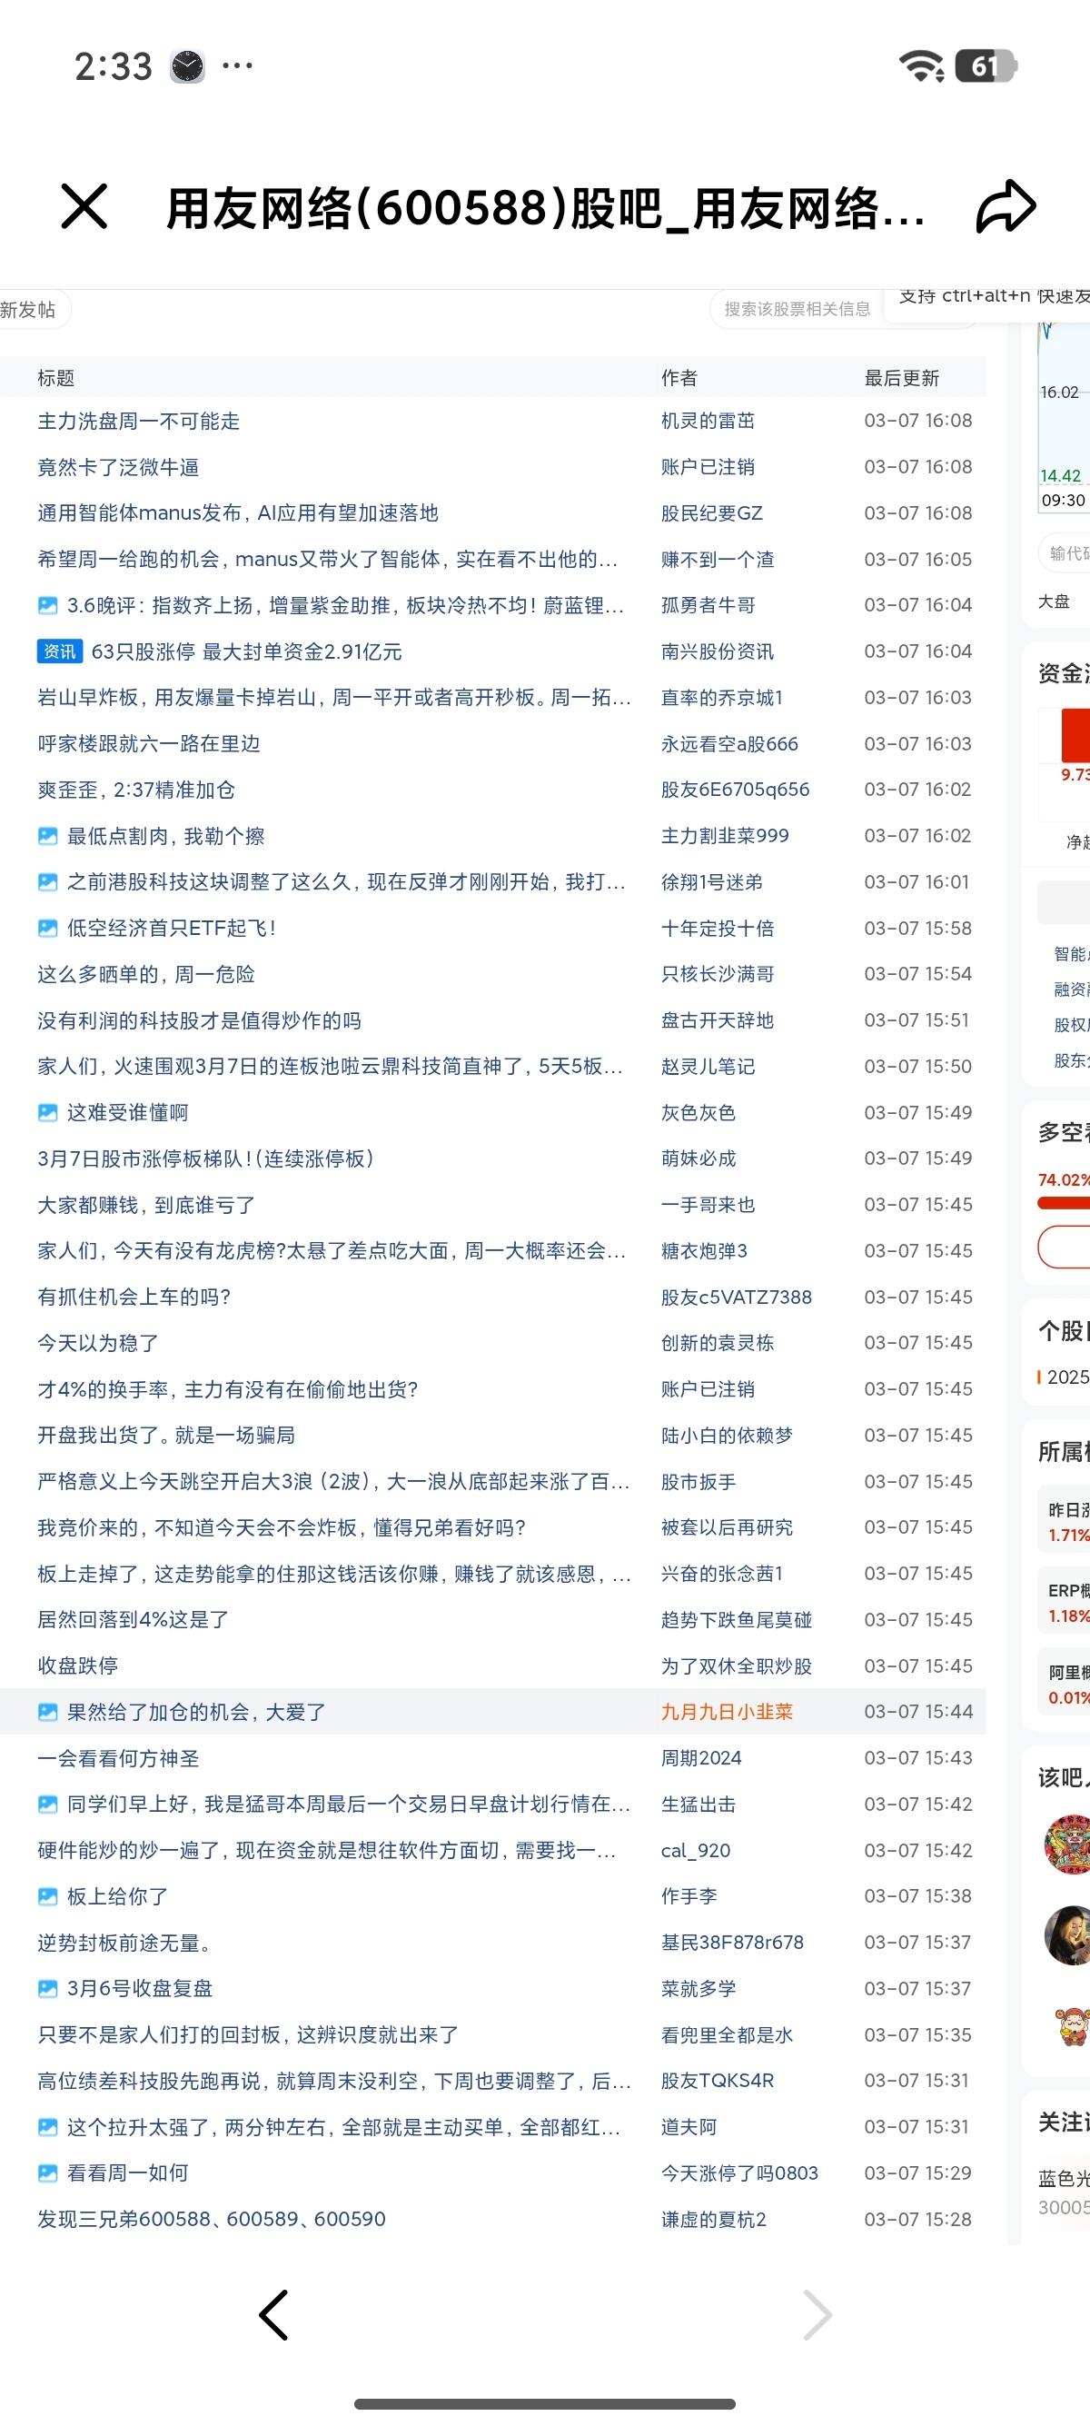The image size is (1090, 2426).
Task: Click image icon beside 最低点割肉 post
Action: pos(47,836)
